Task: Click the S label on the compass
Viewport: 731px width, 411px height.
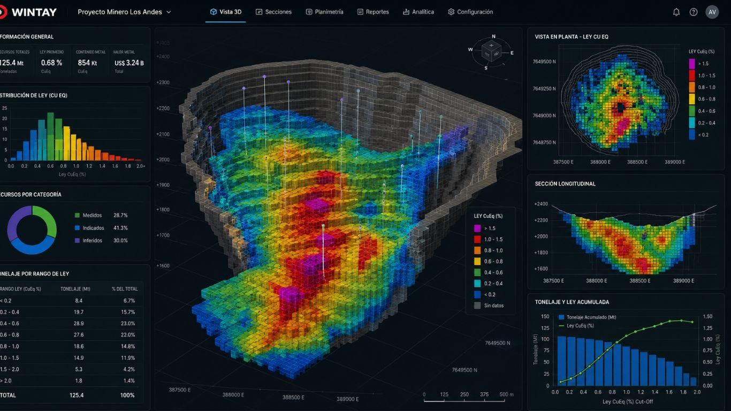Action: click(x=486, y=68)
